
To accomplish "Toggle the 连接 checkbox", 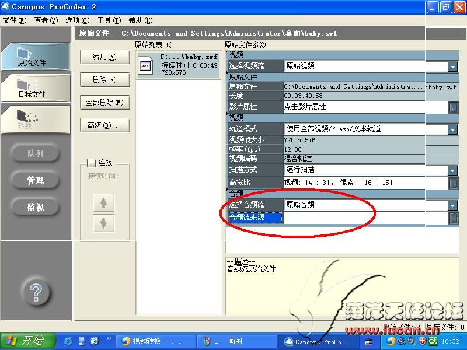I will (91, 163).
